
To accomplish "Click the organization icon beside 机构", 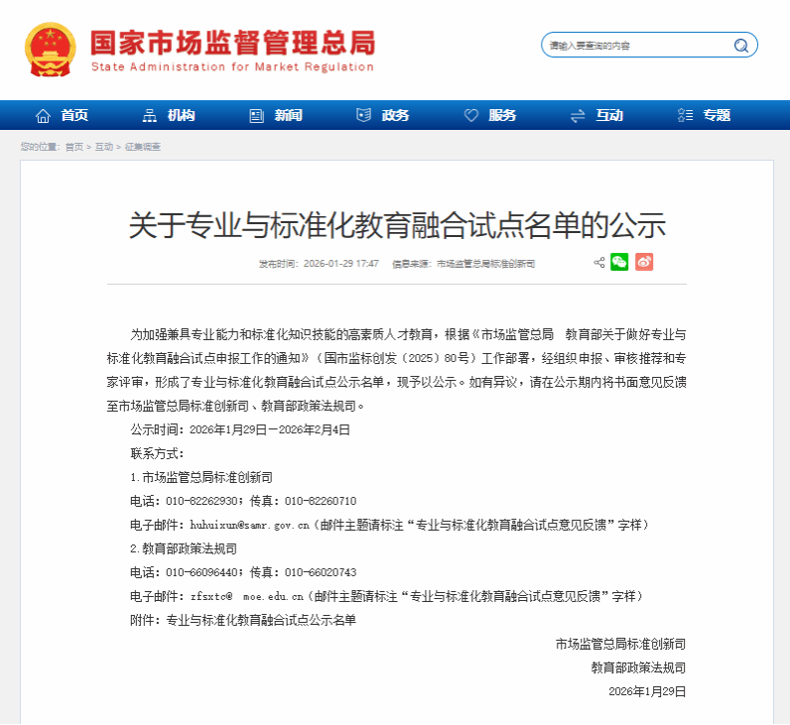I will click(150, 116).
